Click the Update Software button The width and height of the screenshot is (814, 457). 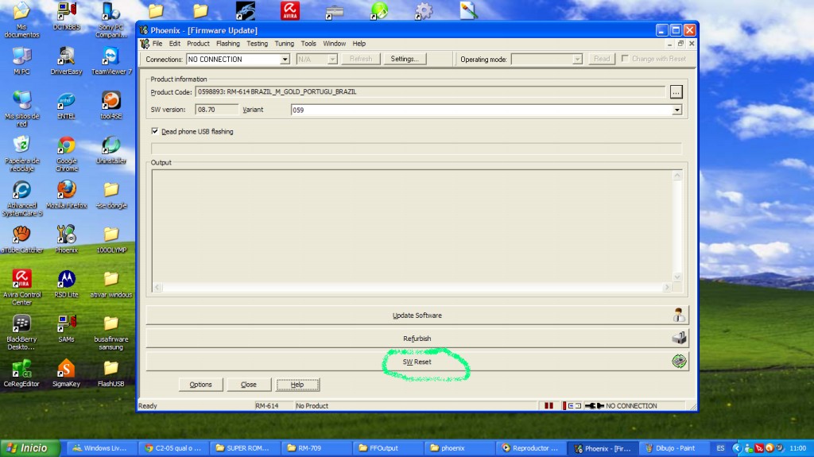[x=417, y=316]
